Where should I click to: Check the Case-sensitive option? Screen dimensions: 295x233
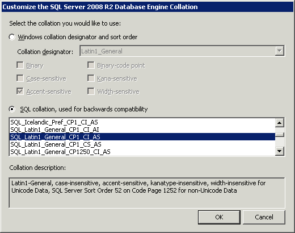coord(20,78)
